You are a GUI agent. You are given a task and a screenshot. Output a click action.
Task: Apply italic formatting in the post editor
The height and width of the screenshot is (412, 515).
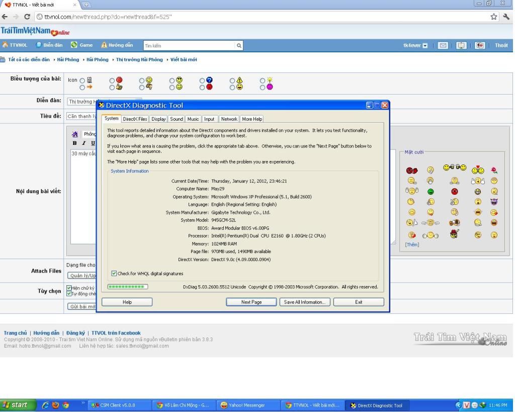[x=84, y=143]
